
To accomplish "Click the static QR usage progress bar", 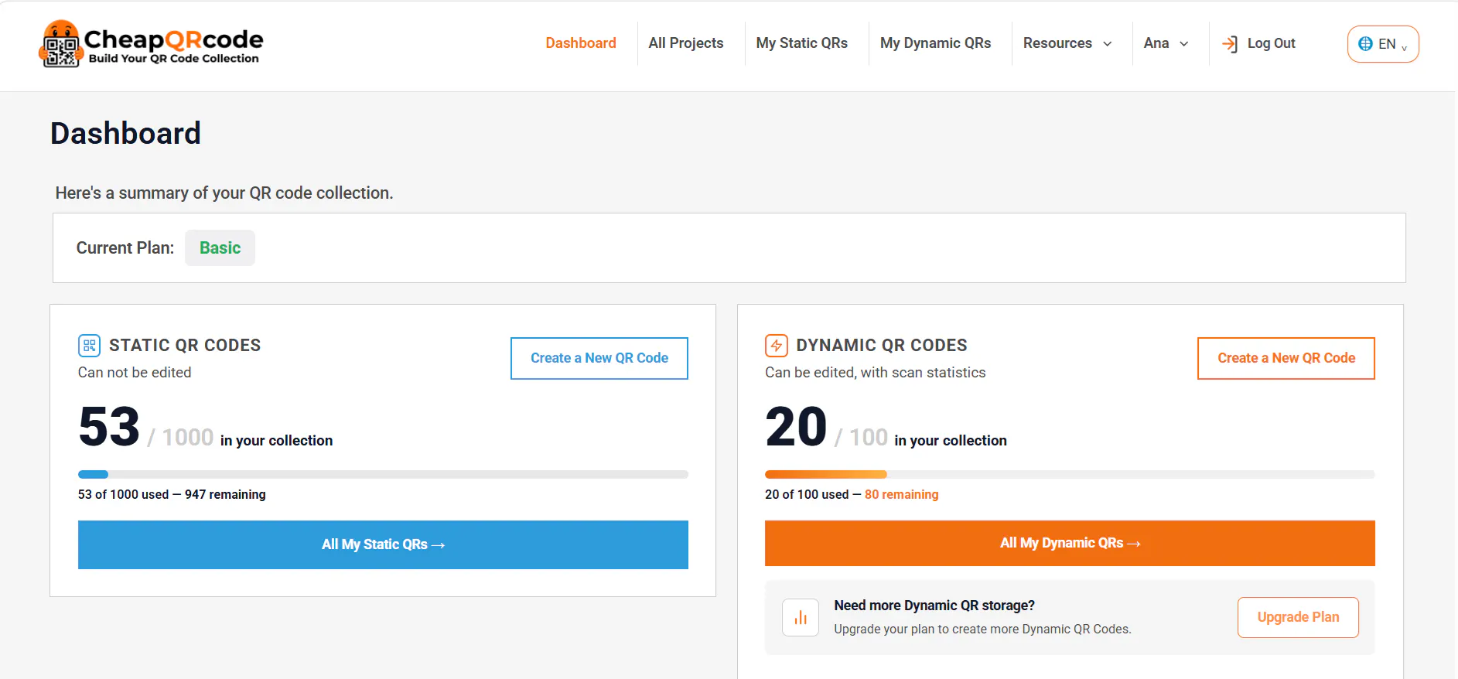I will coord(383,474).
